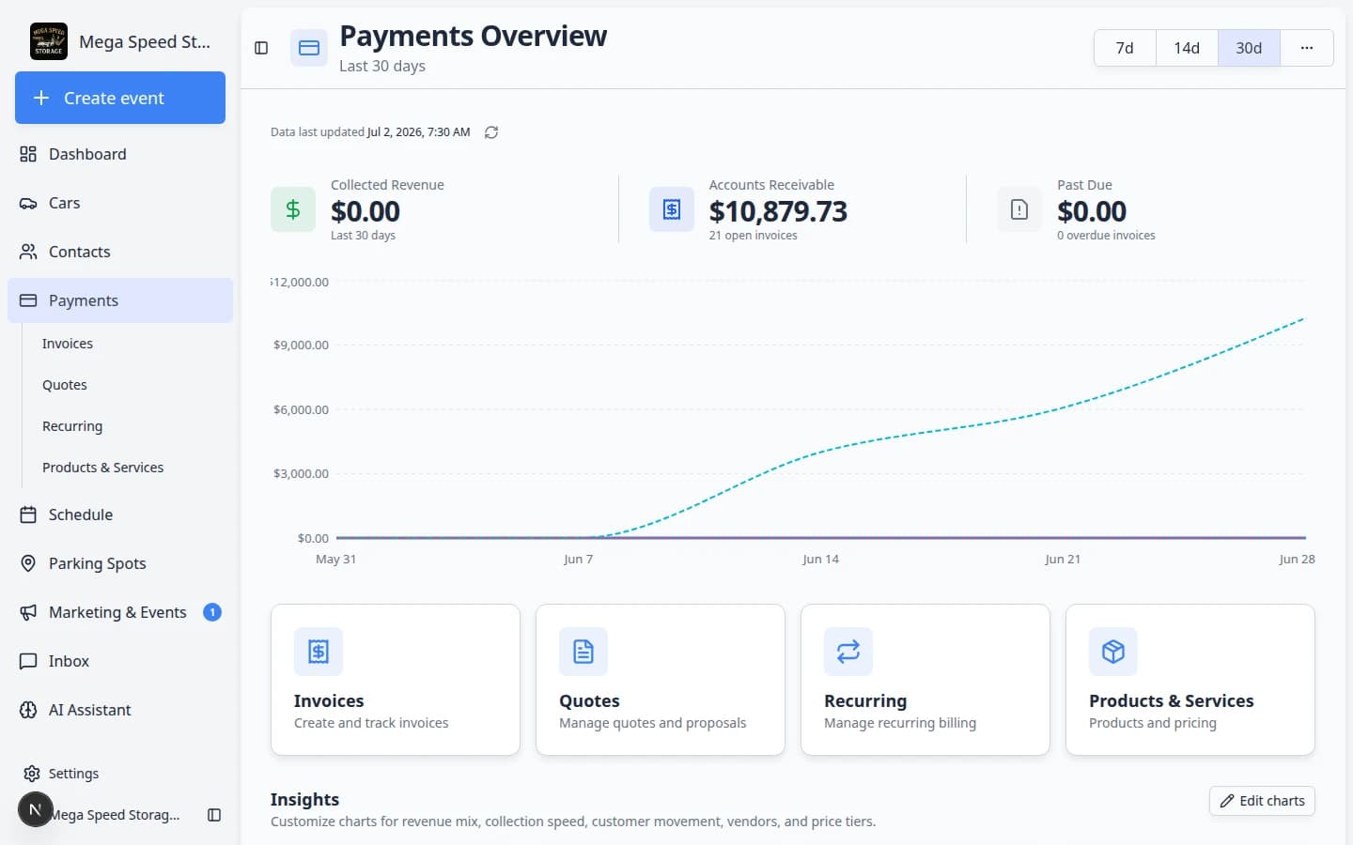Open the Quotes card
Image resolution: width=1353 pixels, height=845 pixels.
click(661, 680)
